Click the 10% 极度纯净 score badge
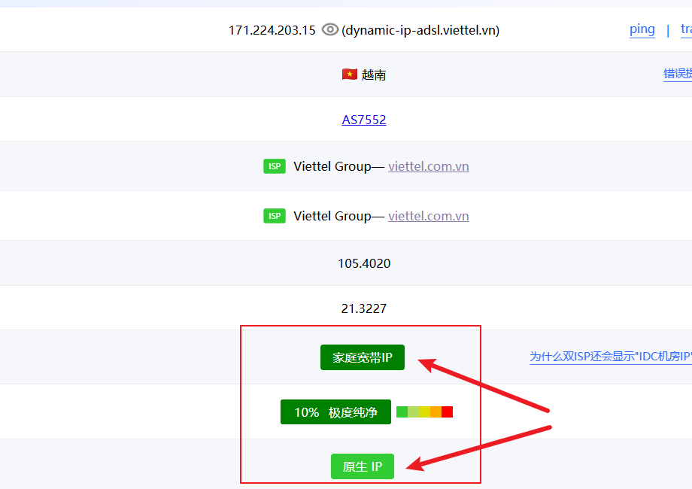 pos(335,412)
